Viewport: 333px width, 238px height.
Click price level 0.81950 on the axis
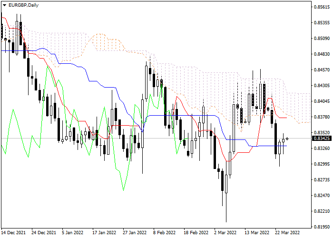(x=322, y=227)
